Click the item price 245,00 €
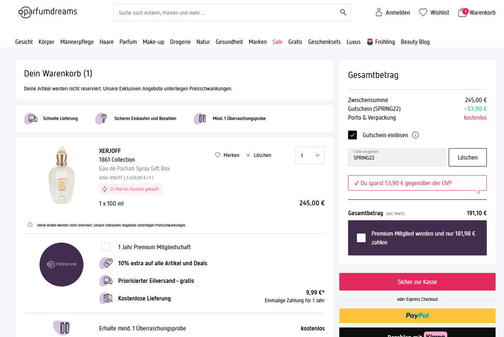The image size is (504, 337). tap(312, 203)
